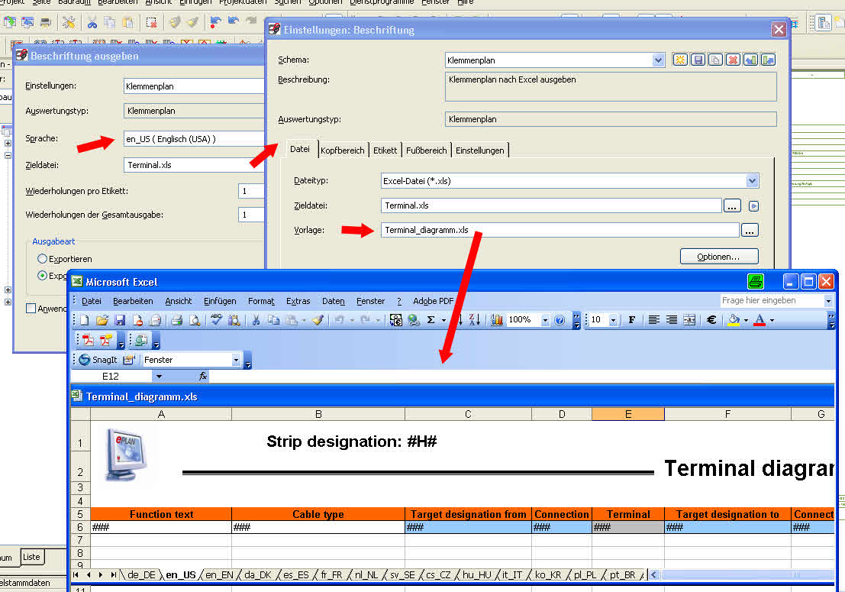Delete schema with the red X icon
The height and width of the screenshot is (592, 845).
[x=732, y=60]
